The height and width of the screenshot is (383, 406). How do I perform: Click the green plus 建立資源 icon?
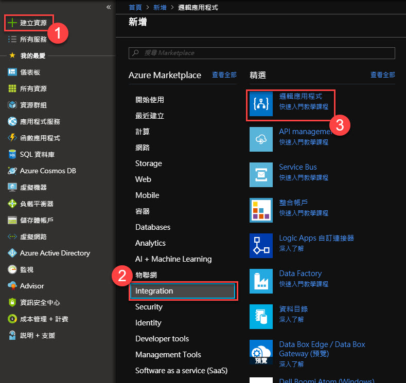point(12,23)
